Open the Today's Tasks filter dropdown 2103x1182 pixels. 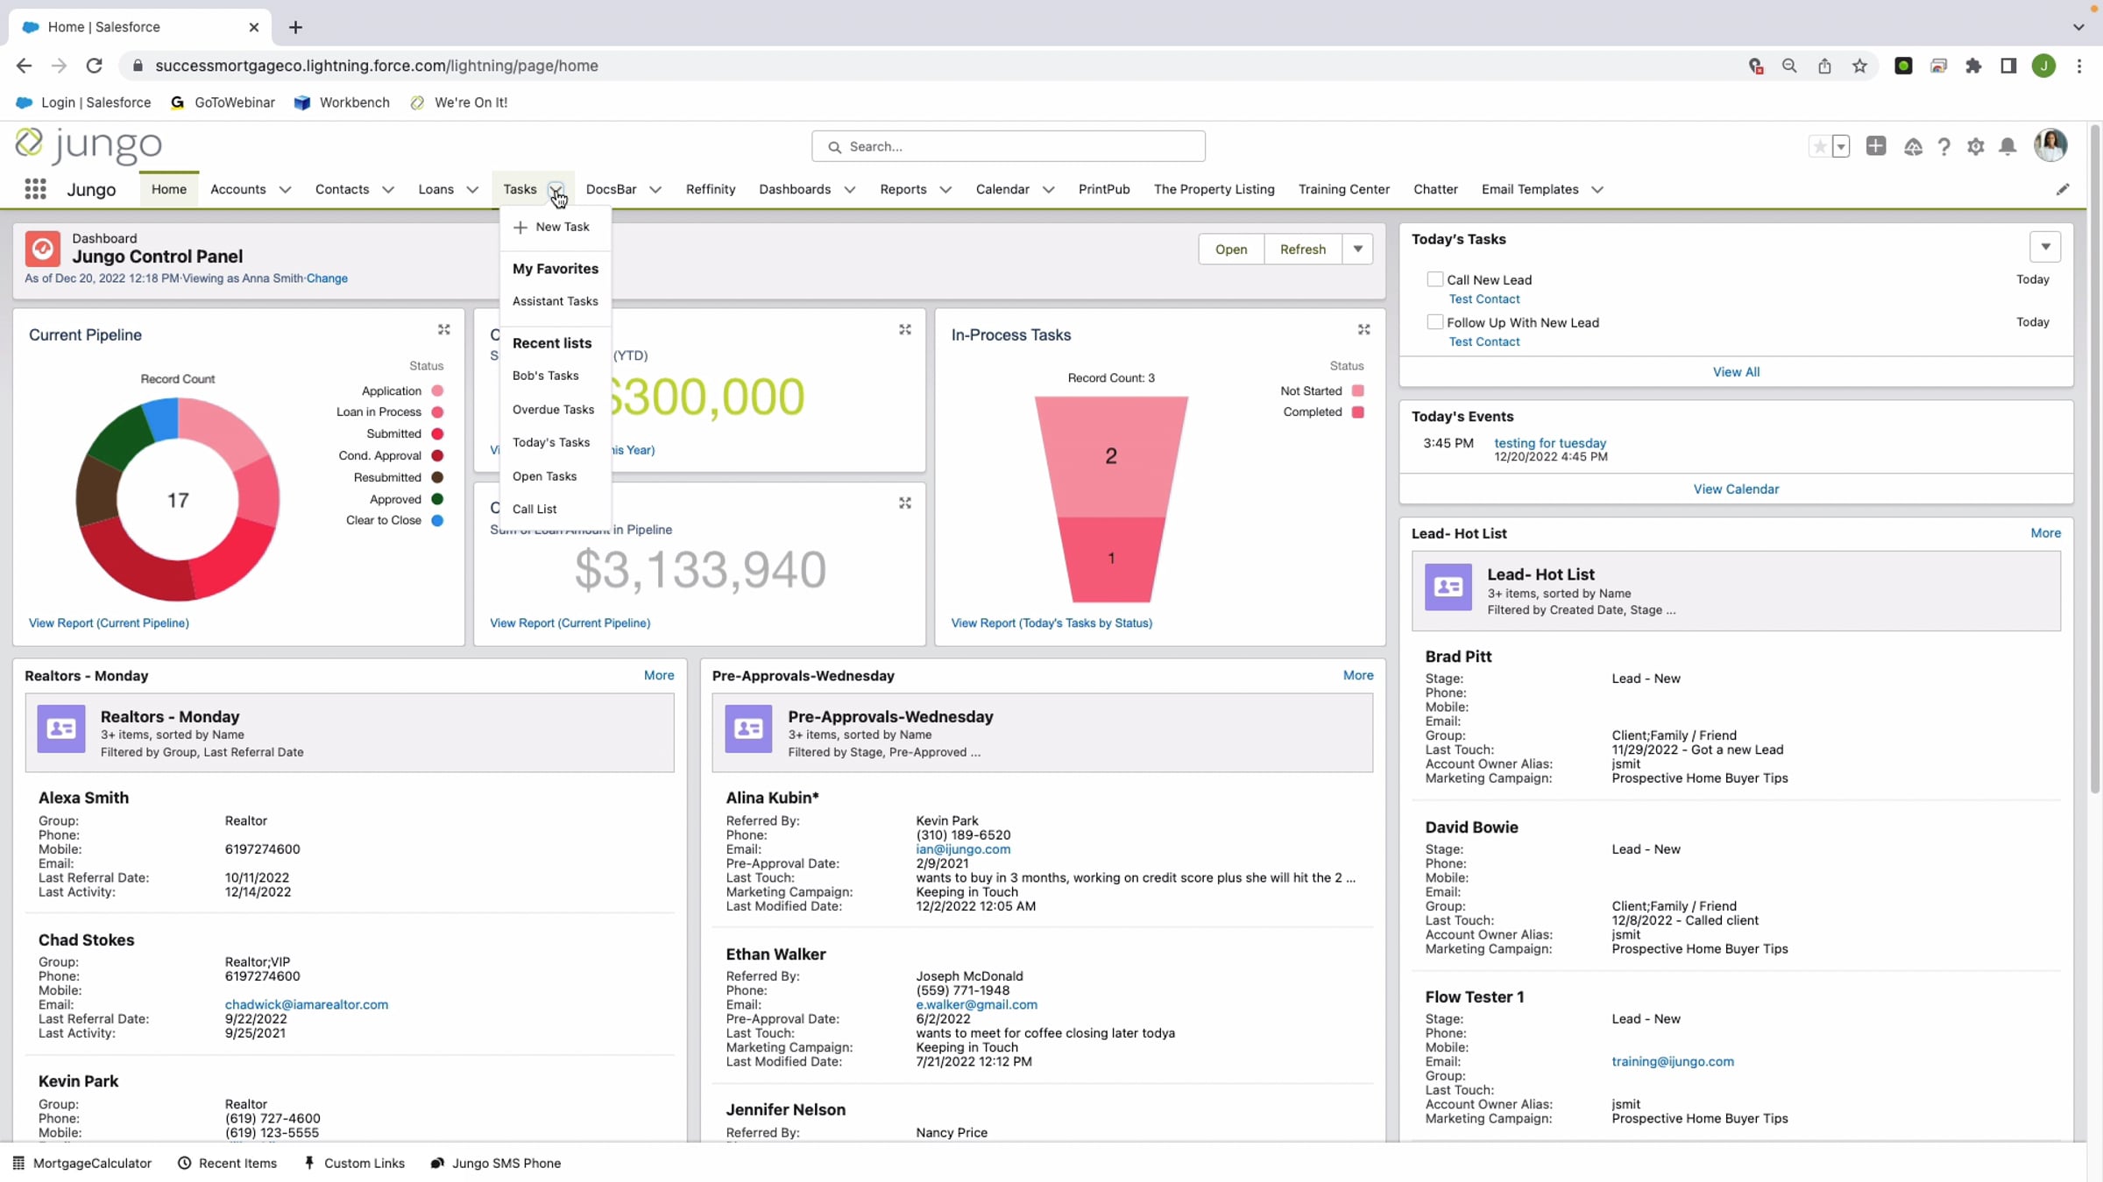(2045, 247)
